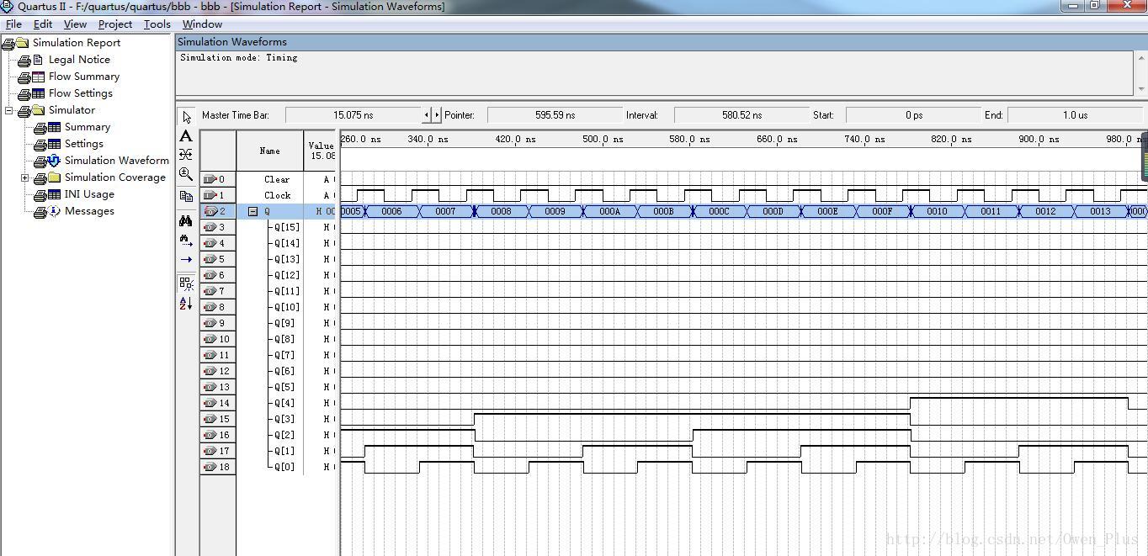Click the 000A bus value segment
This screenshot has height=556, width=1148.
pyautogui.click(x=609, y=211)
